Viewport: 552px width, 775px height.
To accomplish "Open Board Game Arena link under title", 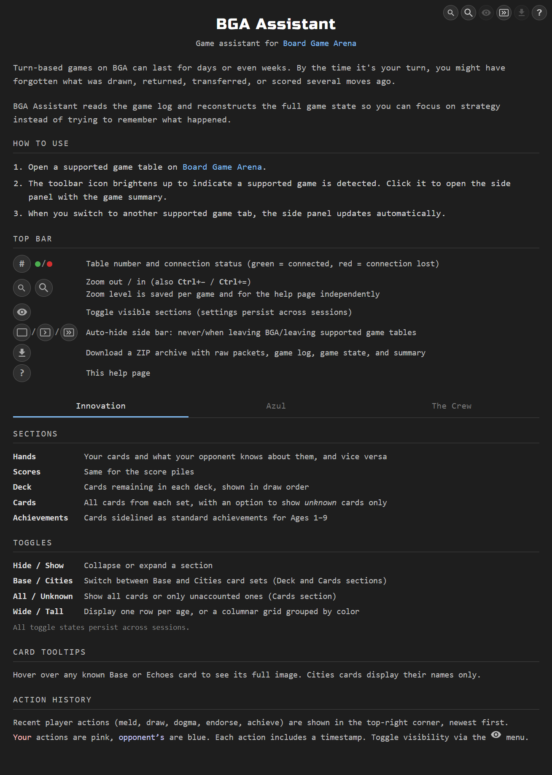I will pos(319,43).
